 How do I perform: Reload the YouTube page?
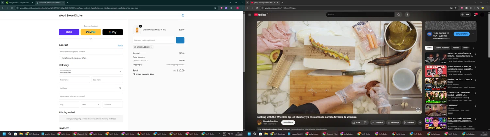point(257,8)
